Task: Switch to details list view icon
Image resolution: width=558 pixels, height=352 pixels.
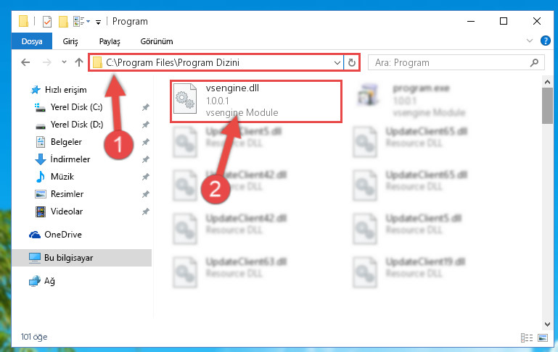Action: 527,338
